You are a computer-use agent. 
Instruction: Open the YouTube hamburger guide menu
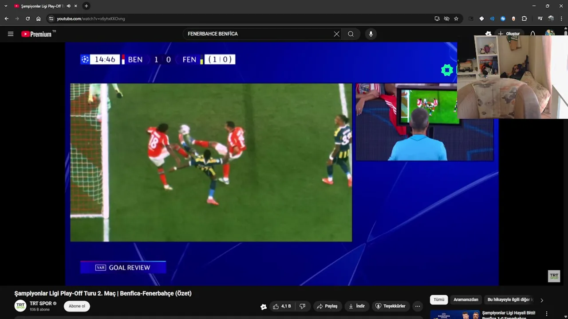click(x=11, y=34)
